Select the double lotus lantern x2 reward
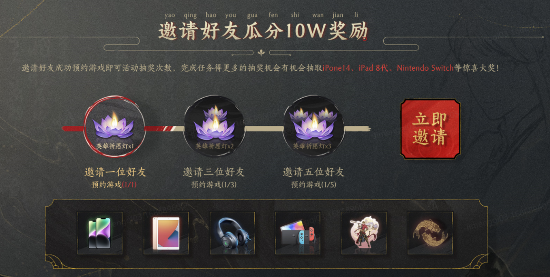 [214, 126]
